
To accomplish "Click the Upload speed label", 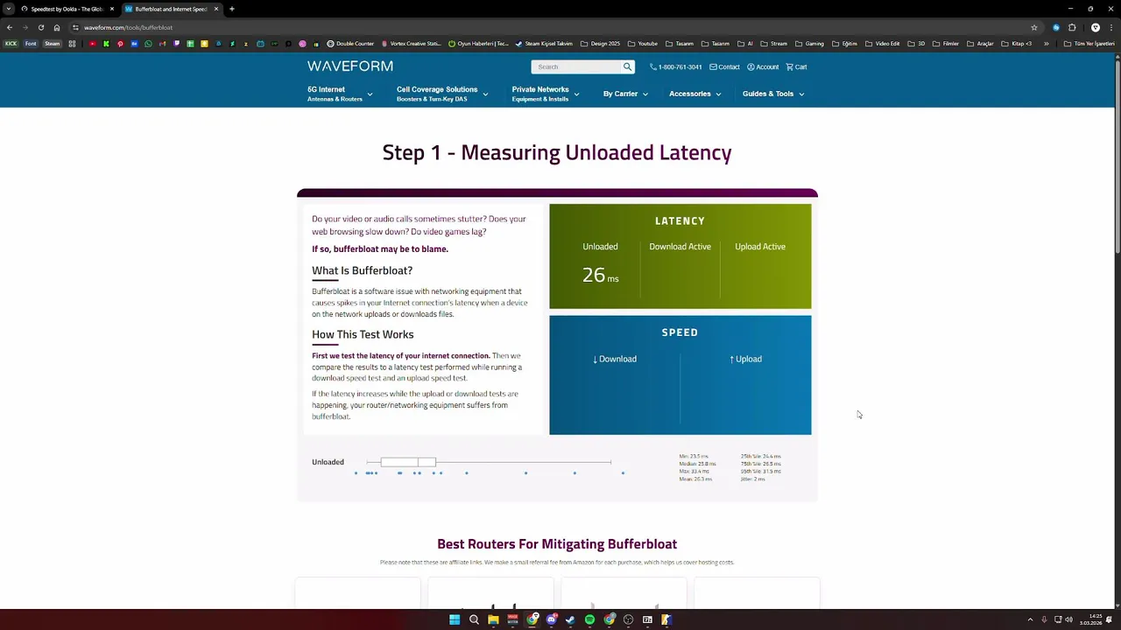I will pos(745,359).
